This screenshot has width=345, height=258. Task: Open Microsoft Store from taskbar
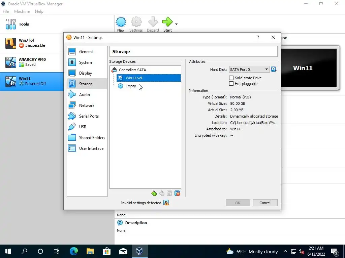click(106, 251)
